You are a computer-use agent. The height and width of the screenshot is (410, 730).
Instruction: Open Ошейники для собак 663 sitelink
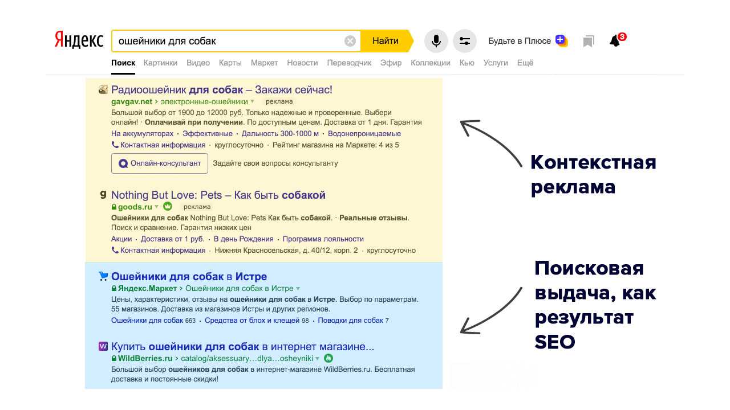(x=153, y=321)
